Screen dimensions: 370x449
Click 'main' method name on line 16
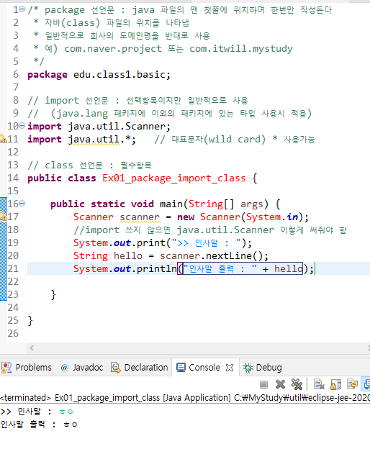[x=171, y=204]
